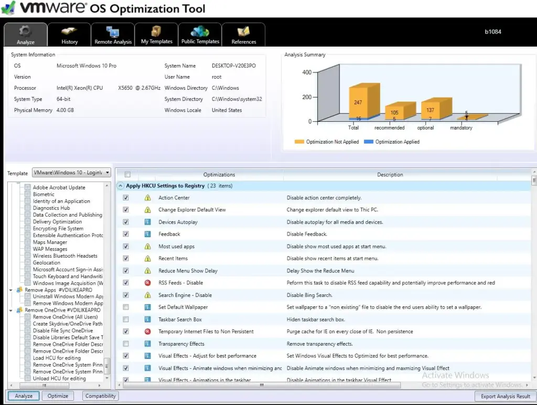Click the Compatibility button
Image resolution: width=537 pixels, height=405 pixels.
(x=100, y=396)
